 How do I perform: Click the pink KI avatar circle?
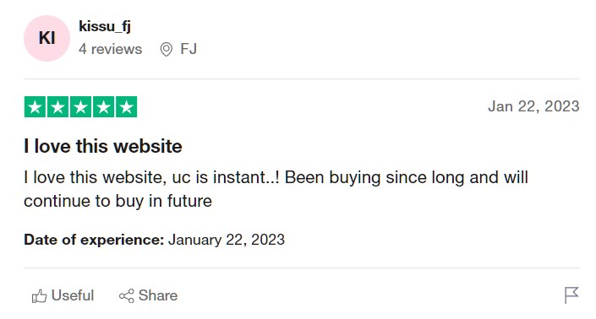coord(46,38)
